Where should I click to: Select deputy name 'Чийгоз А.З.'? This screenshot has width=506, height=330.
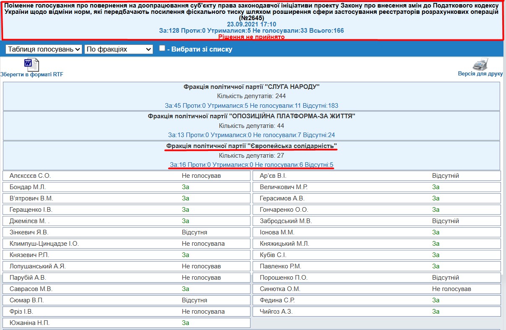[x=276, y=312]
